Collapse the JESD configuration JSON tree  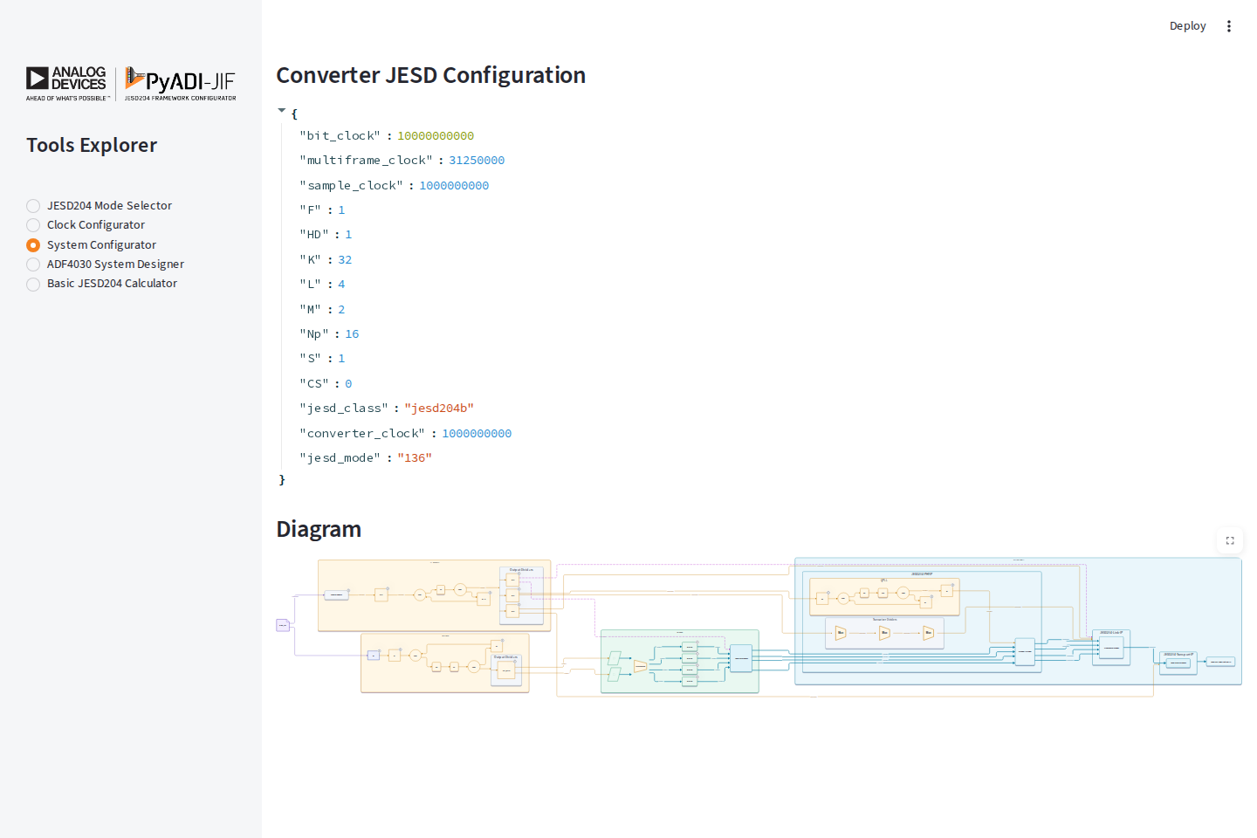(282, 111)
